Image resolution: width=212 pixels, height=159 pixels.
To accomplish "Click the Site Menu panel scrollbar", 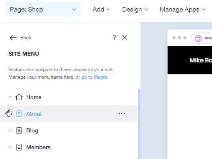I will point(139,124).
